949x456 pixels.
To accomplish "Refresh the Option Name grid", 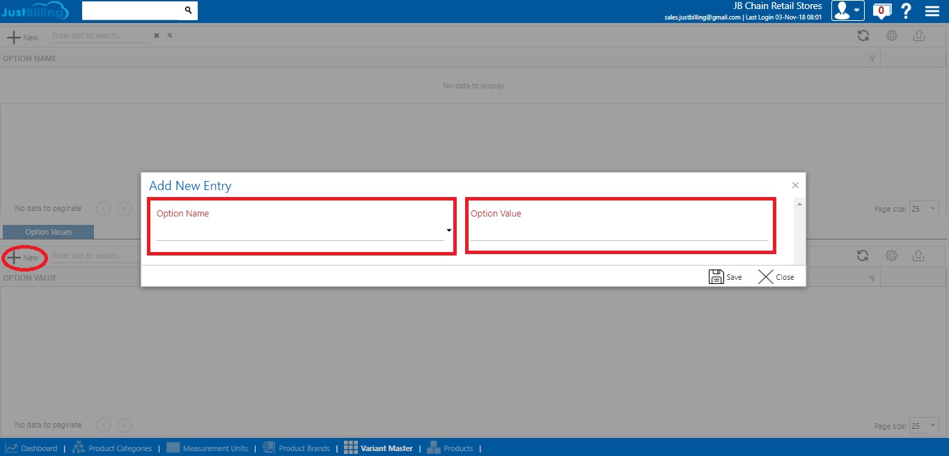I will coord(863,36).
